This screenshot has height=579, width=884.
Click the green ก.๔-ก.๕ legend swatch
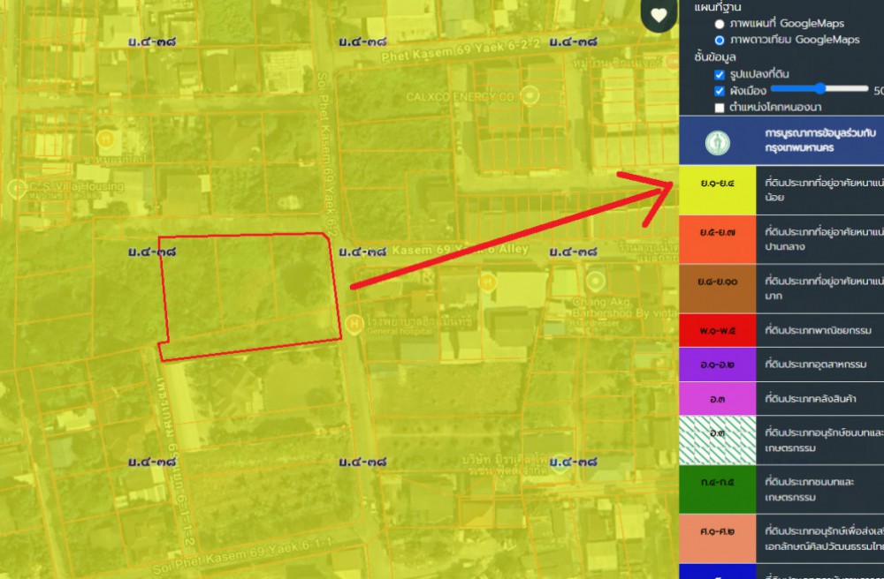pyautogui.click(x=717, y=490)
